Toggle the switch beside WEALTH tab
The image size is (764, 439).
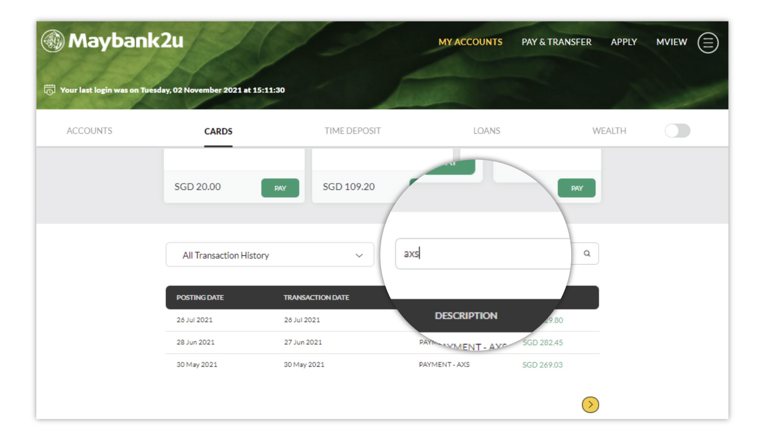click(x=678, y=130)
